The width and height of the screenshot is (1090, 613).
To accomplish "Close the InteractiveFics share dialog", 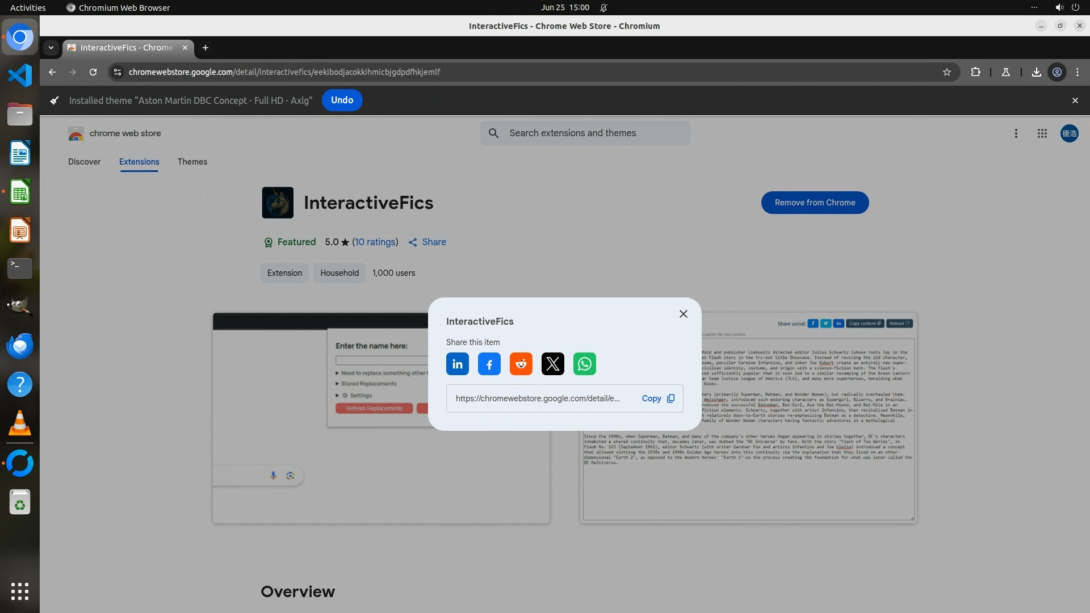I will click(683, 314).
